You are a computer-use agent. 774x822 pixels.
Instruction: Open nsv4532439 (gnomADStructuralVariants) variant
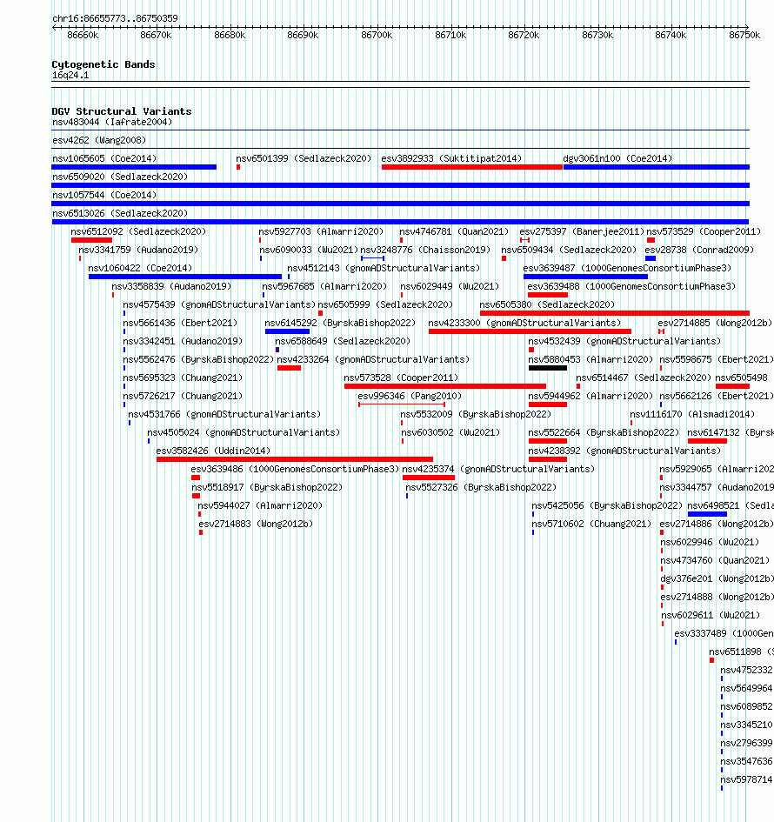(x=624, y=342)
